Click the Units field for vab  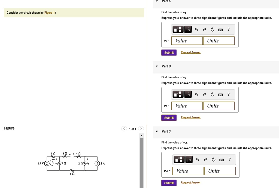tap(219, 171)
